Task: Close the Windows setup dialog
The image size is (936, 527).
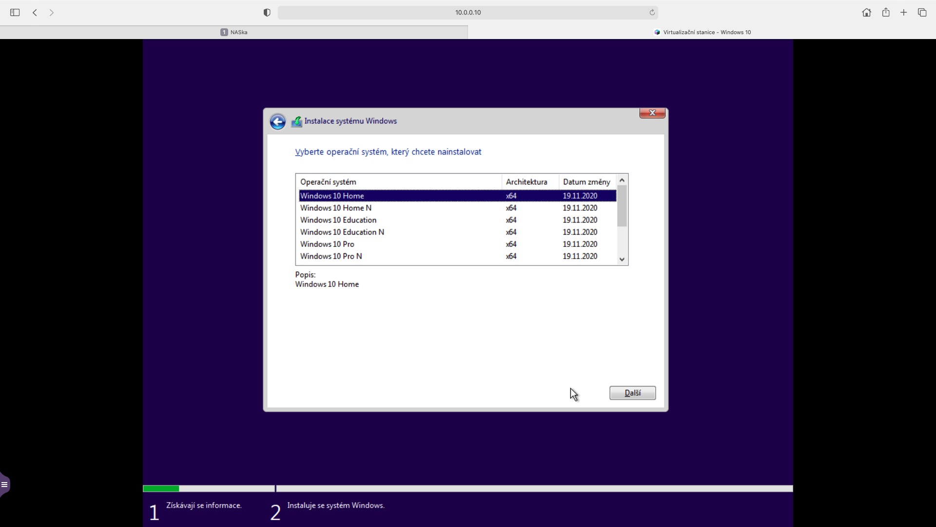Action: pos(652,113)
